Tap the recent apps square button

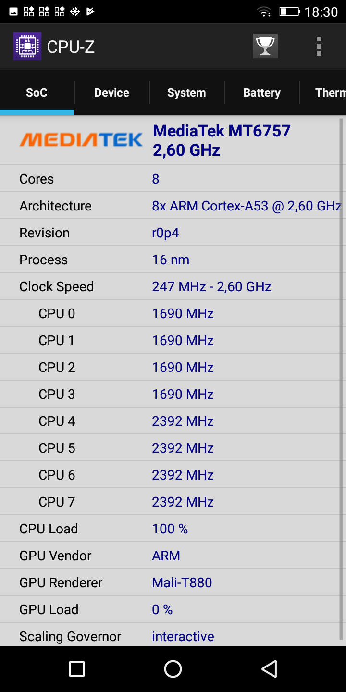pos(77,668)
